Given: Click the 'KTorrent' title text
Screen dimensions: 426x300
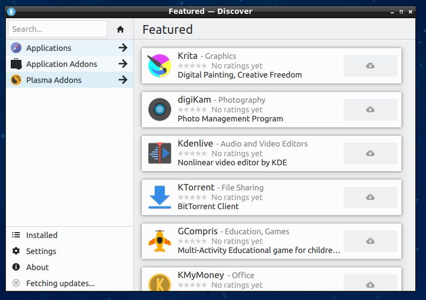Looking at the screenshot, I should tap(196, 187).
